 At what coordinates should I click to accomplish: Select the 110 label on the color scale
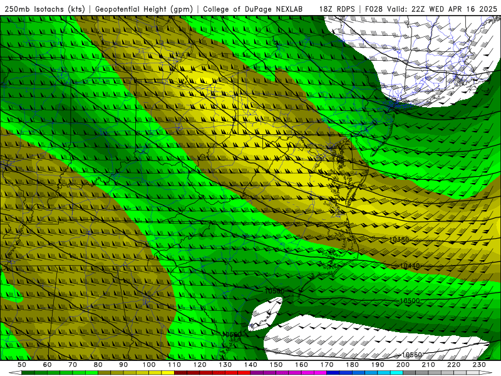[174, 365]
